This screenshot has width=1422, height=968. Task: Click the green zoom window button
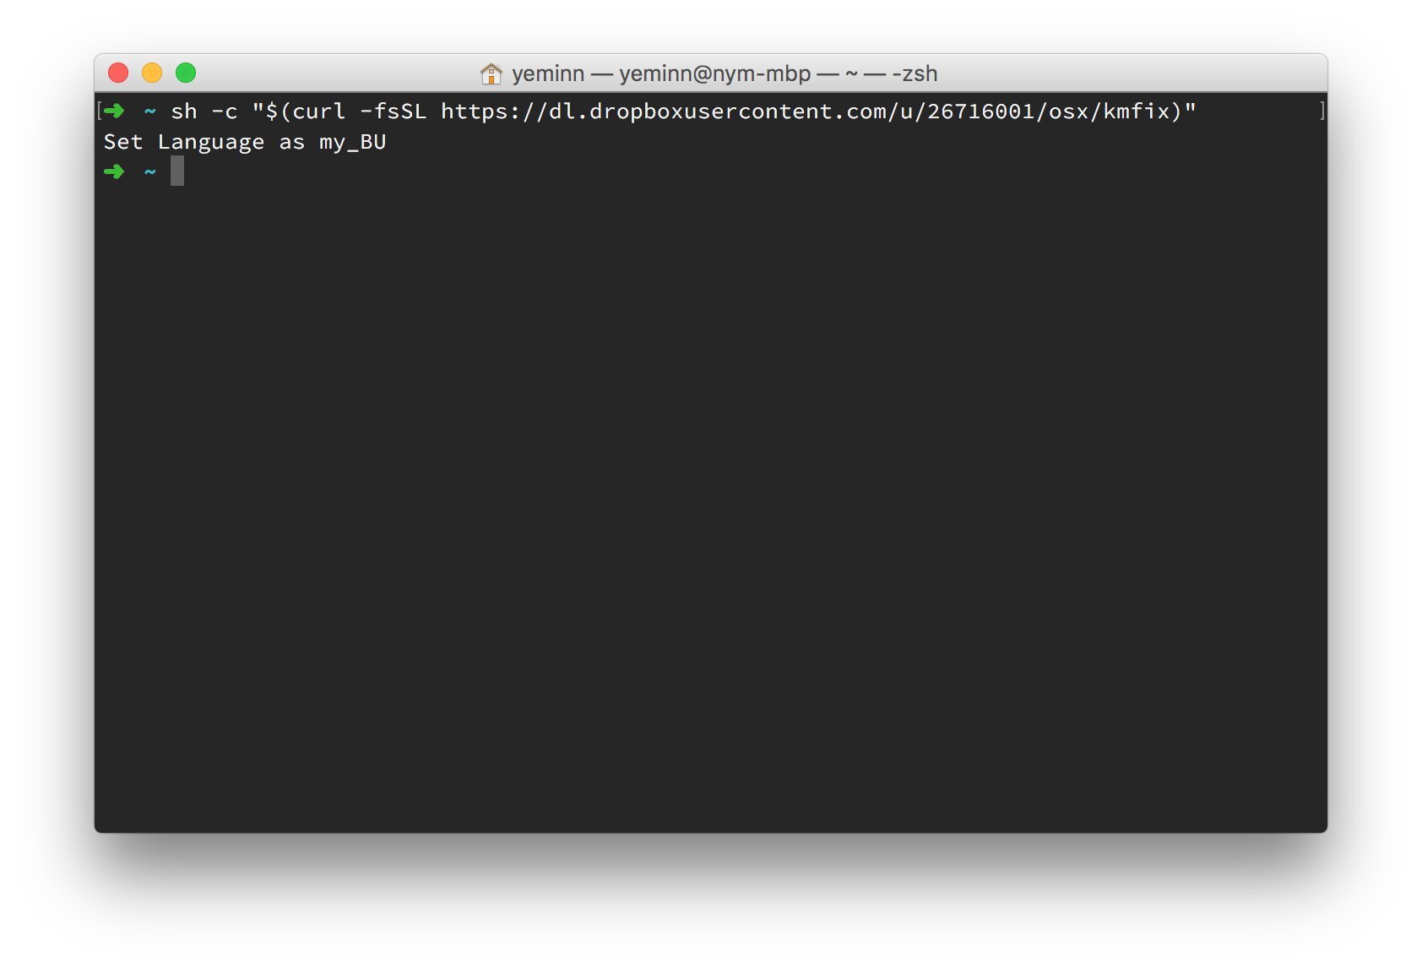click(x=186, y=73)
